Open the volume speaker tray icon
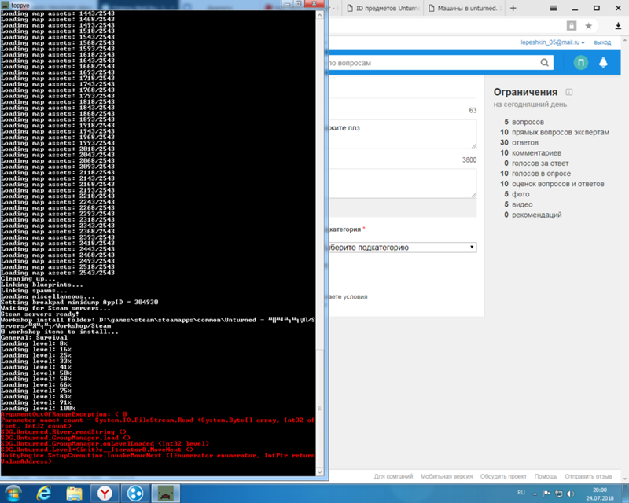The height and width of the screenshot is (503, 629). (570, 494)
